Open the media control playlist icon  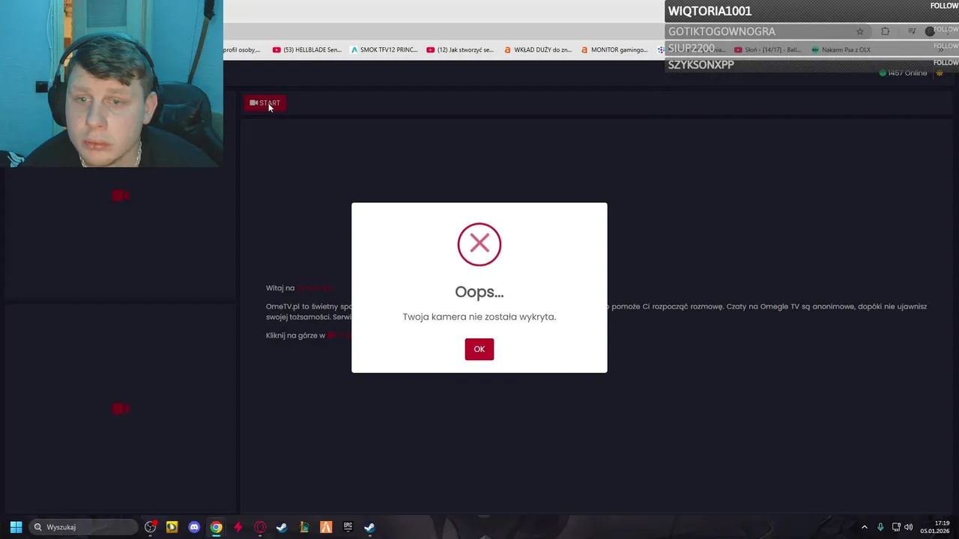point(912,31)
